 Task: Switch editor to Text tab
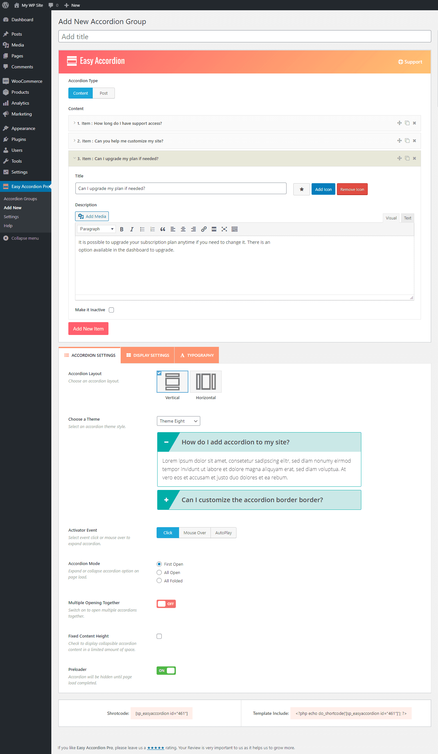click(408, 218)
